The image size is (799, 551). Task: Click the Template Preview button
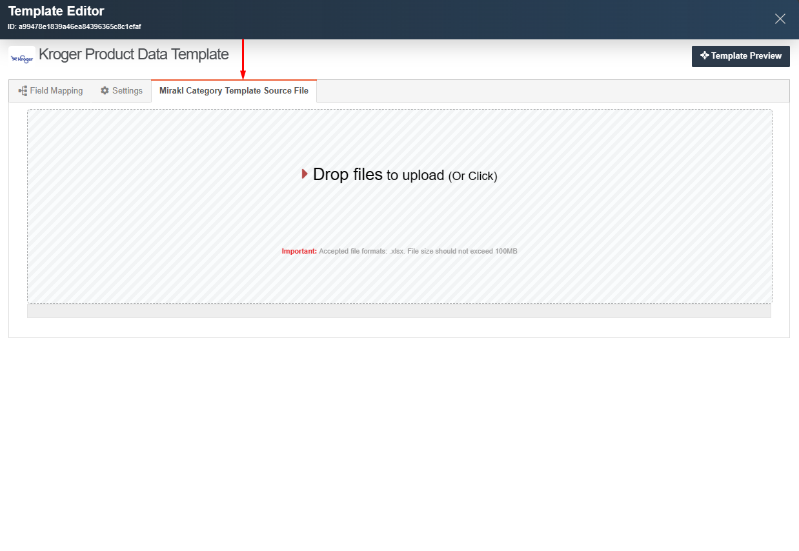(x=740, y=56)
